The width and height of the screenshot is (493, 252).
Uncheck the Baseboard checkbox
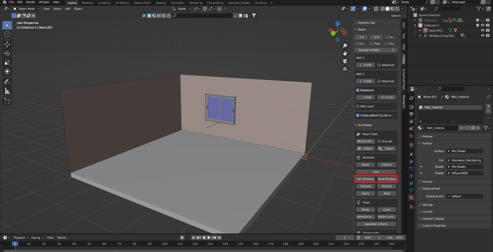coord(358,90)
